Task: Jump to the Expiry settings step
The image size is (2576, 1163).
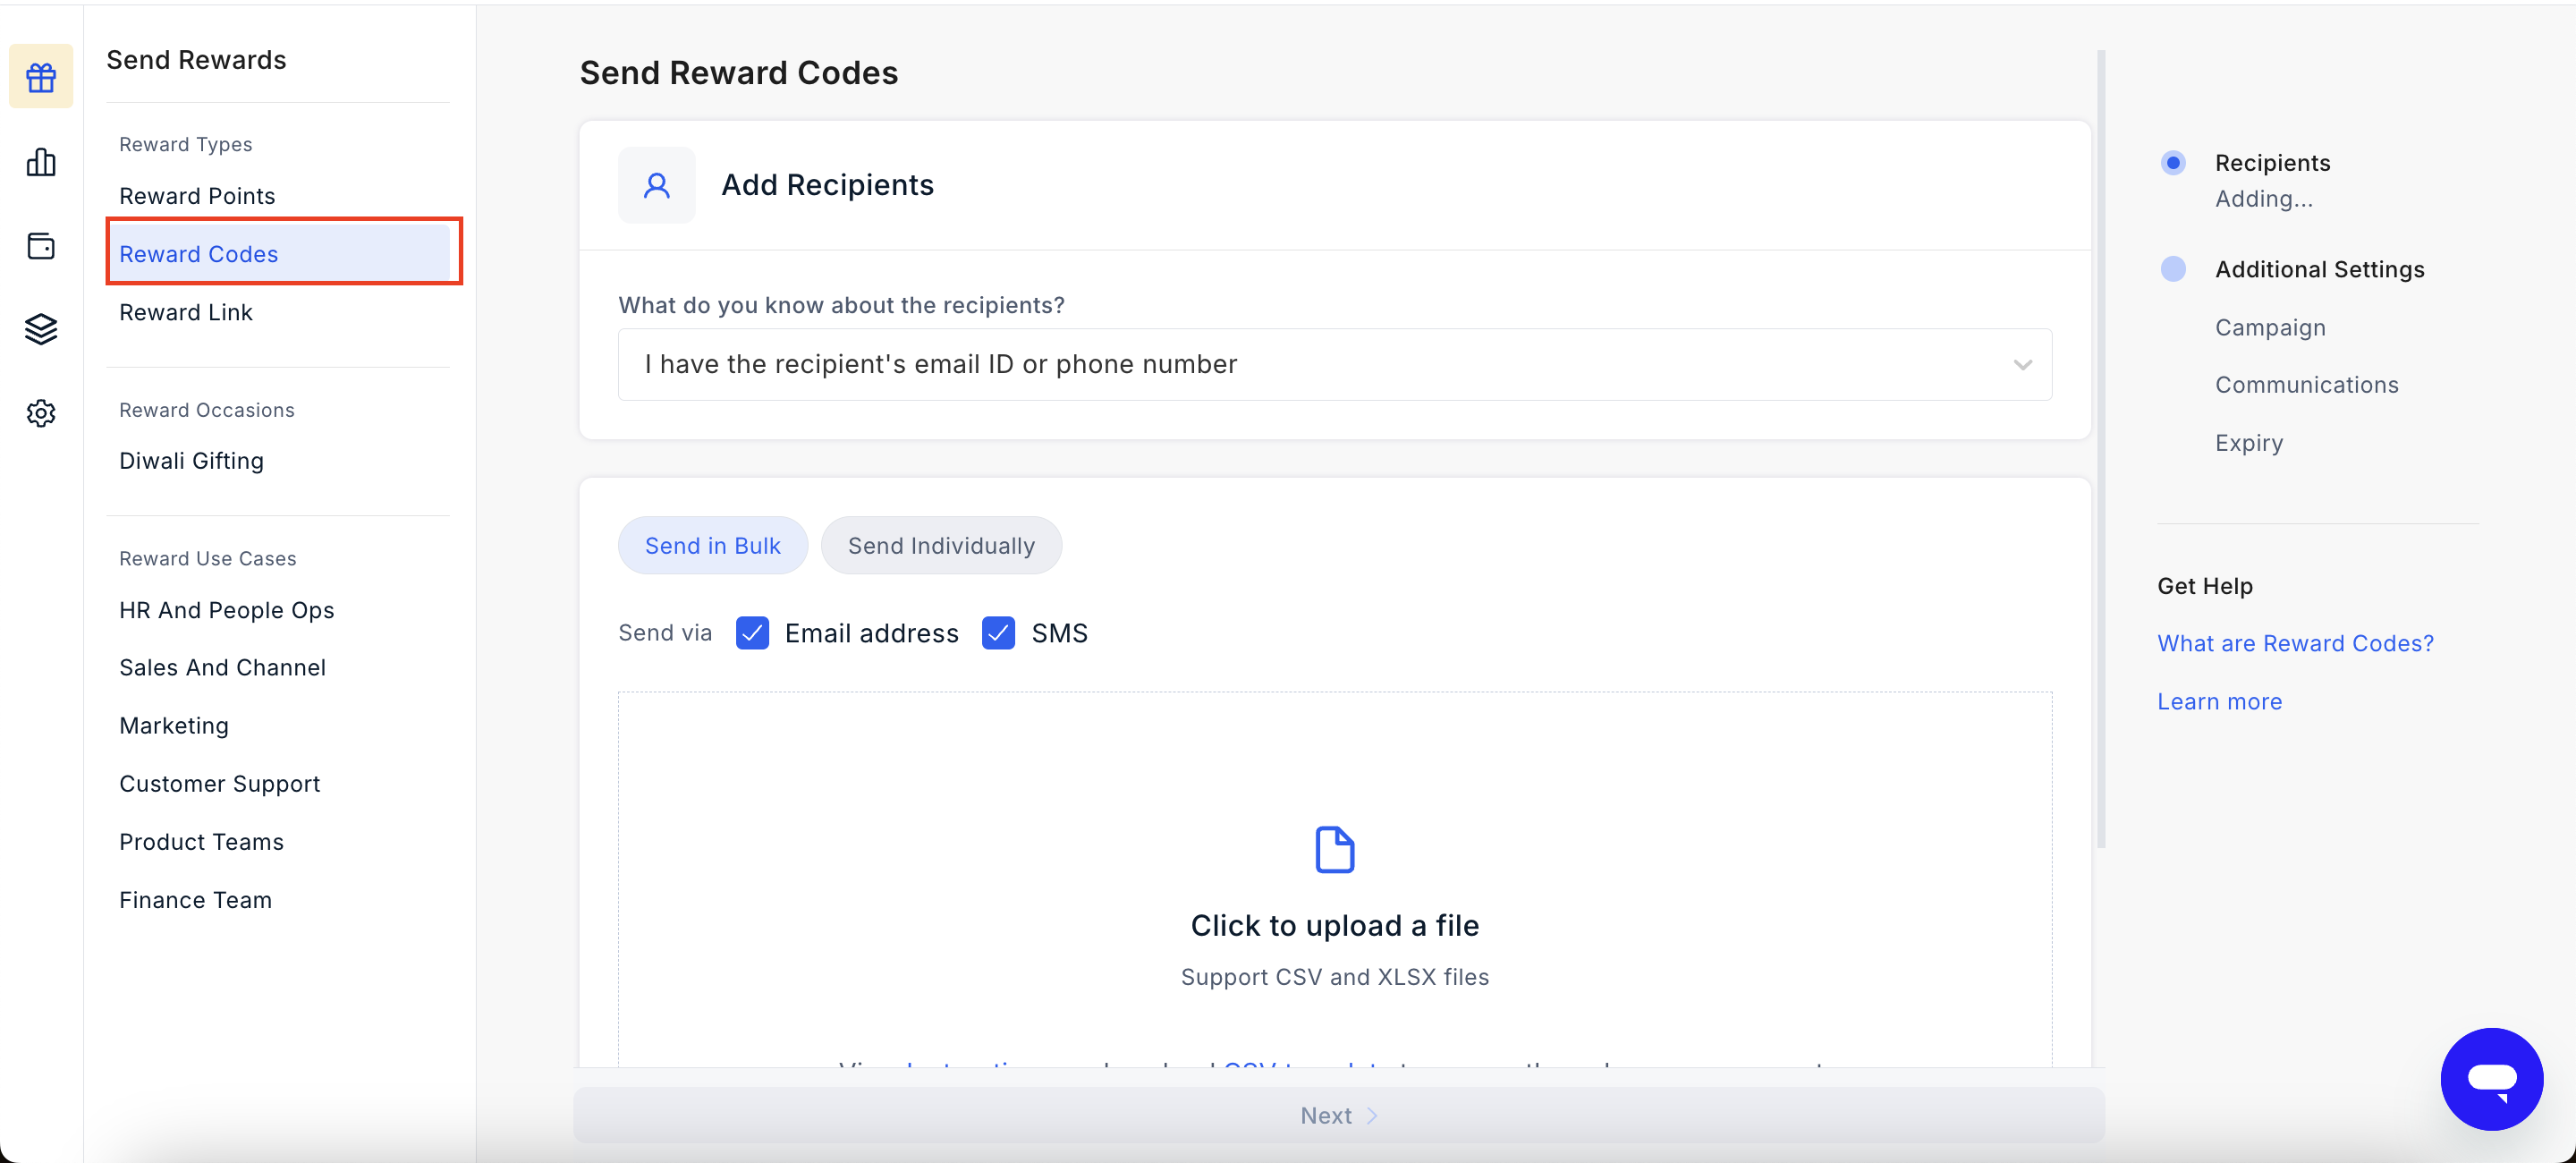Action: pyautogui.click(x=2248, y=443)
